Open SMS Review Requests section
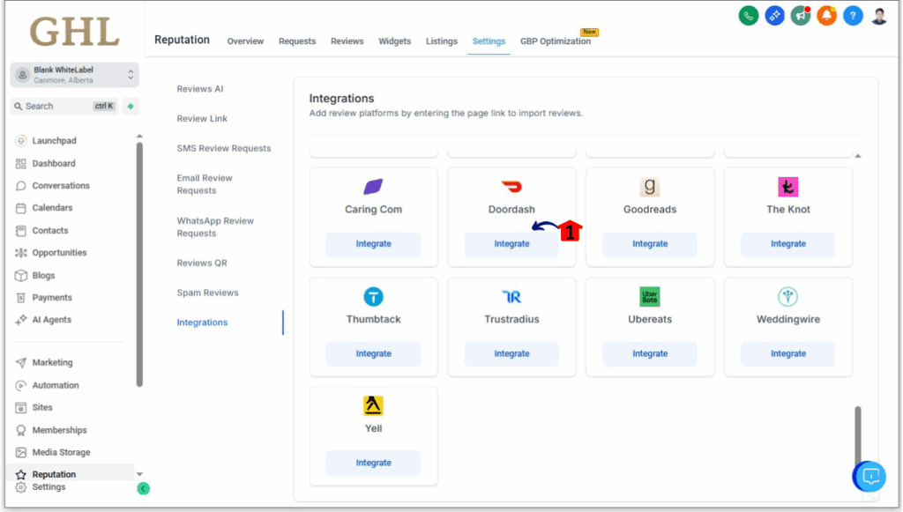Viewport: 903px width, 512px height. [x=224, y=148]
